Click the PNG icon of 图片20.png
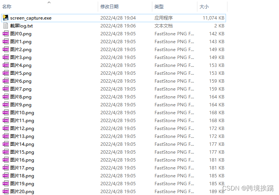The height and width of the screenshot is (195, 279). [6, 192]
